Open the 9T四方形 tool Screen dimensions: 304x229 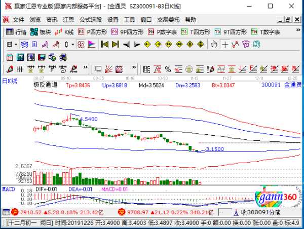click(231, 32)
